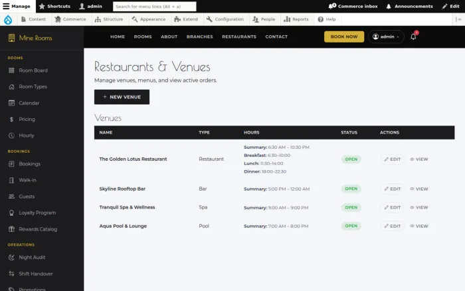465x291 pixels.
Task: Click 'The Golden Lotus Restaurant' name cell
Action: tap(133, 159)
